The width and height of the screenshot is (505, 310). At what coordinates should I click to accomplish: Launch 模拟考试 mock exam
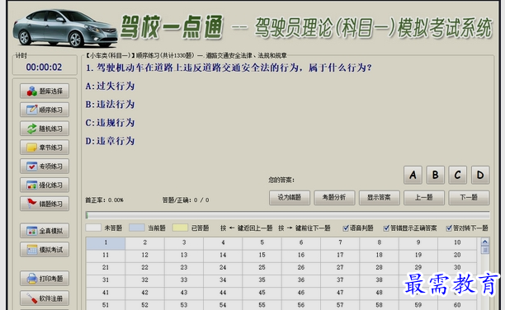[x=45, y=250]
